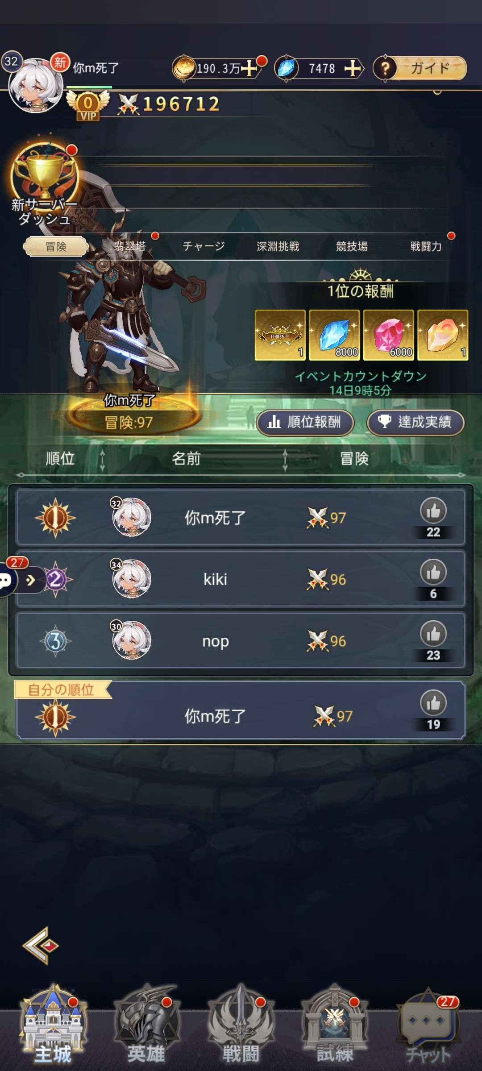482x1071 pixels.
Task: Tap the back arrow icon
Action: 41,945
